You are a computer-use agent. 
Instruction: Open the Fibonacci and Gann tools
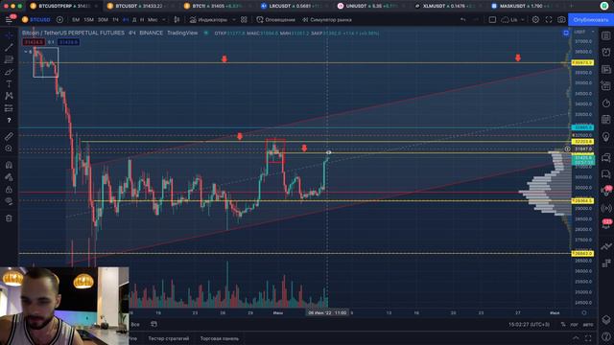(x=9, y=59)
